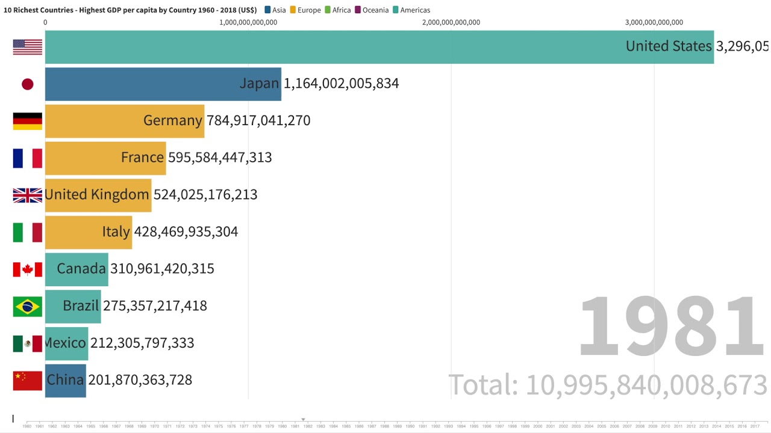Click the Italy flag icon
771x433 pixels.
point(28,232)
